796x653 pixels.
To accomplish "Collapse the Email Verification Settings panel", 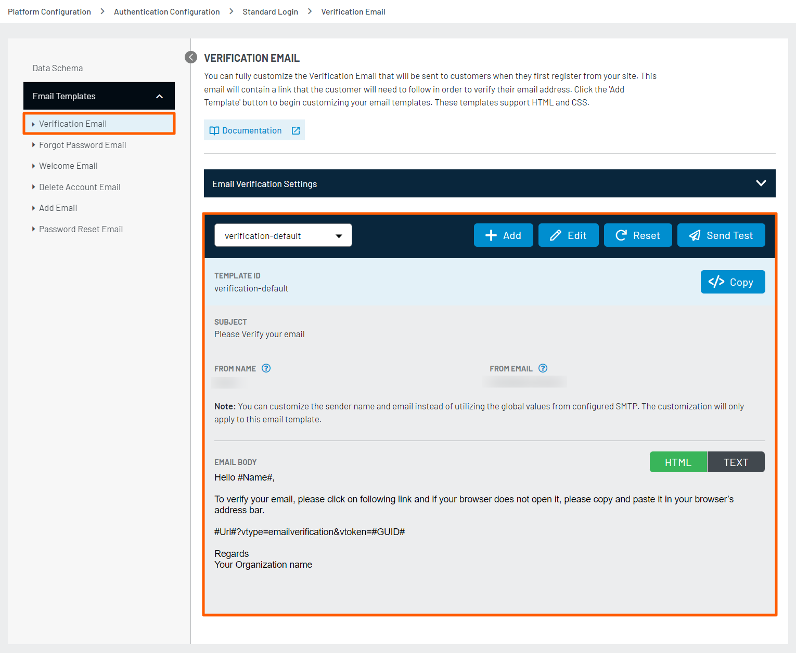I will point(761,183).
